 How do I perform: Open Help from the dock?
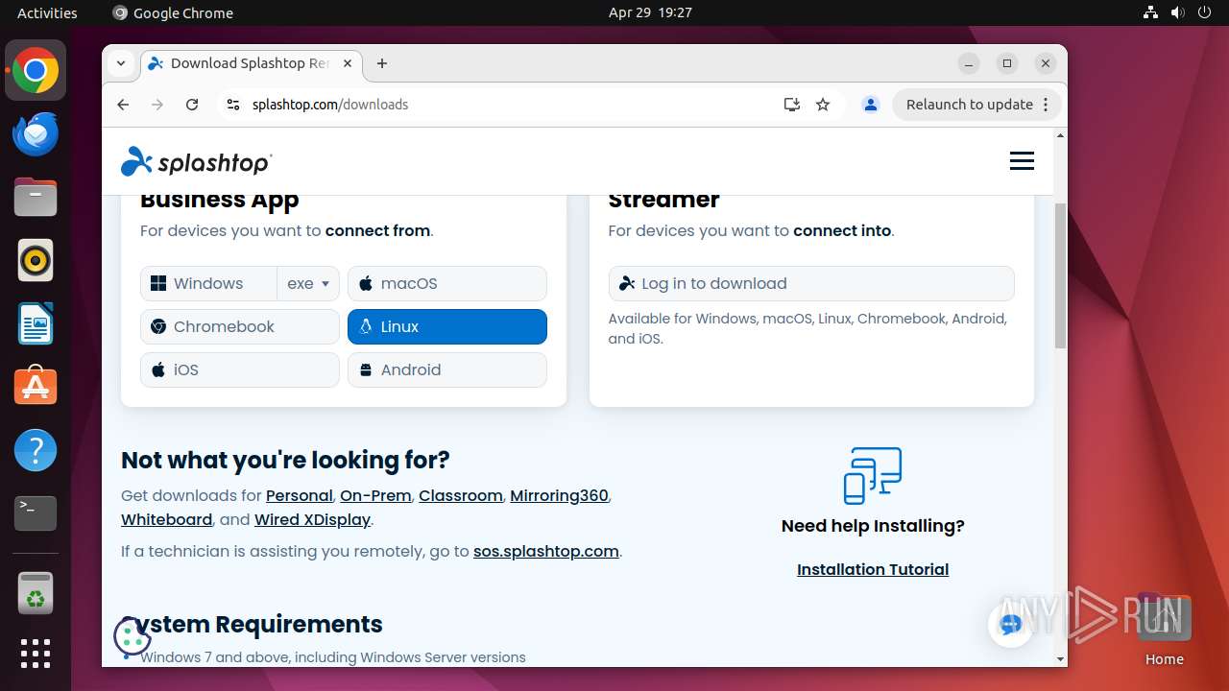(x=36, y=450)
